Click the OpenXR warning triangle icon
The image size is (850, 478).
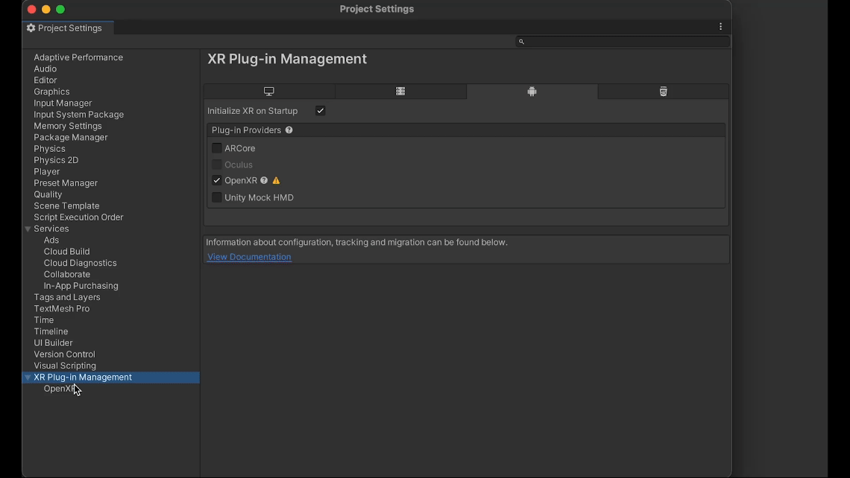click(x=276, y=180)
